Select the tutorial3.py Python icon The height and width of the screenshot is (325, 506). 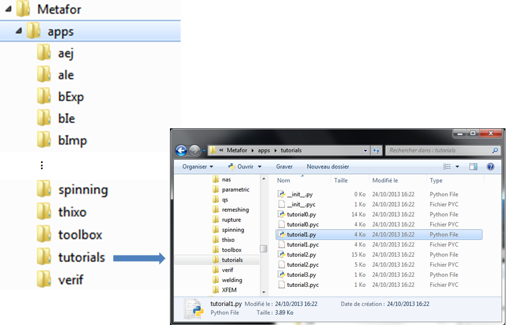[282, 275]
